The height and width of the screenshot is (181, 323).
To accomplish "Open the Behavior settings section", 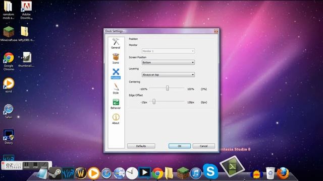I will coord(116,104).
